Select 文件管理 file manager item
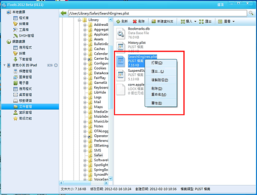This screenshot has height=195, width=257. (30, 107)
